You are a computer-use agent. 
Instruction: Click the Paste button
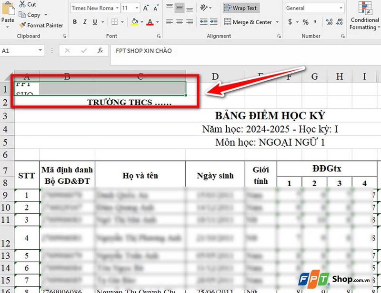[7, 12]
